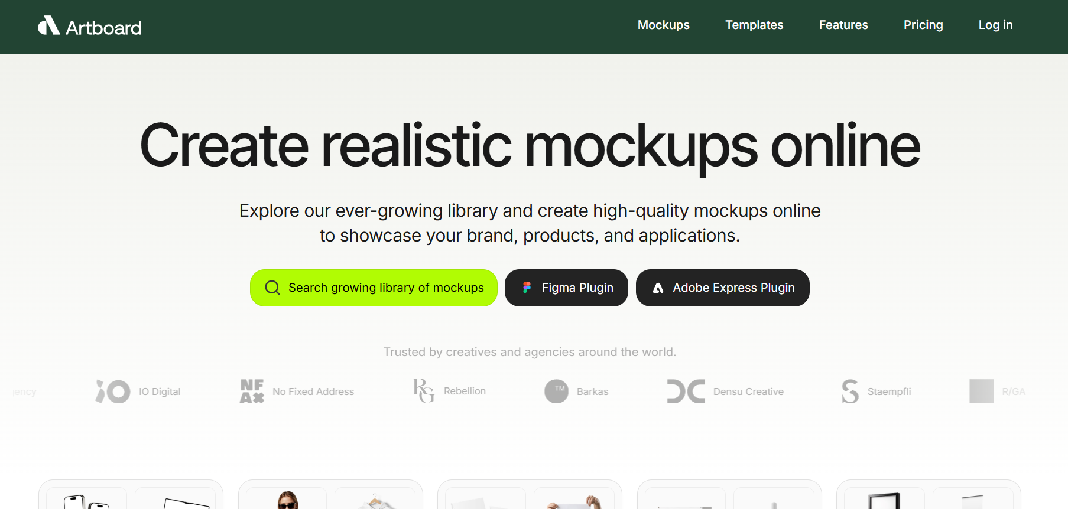Click the magnifier icon in the search button

click(x=272, y=288)
